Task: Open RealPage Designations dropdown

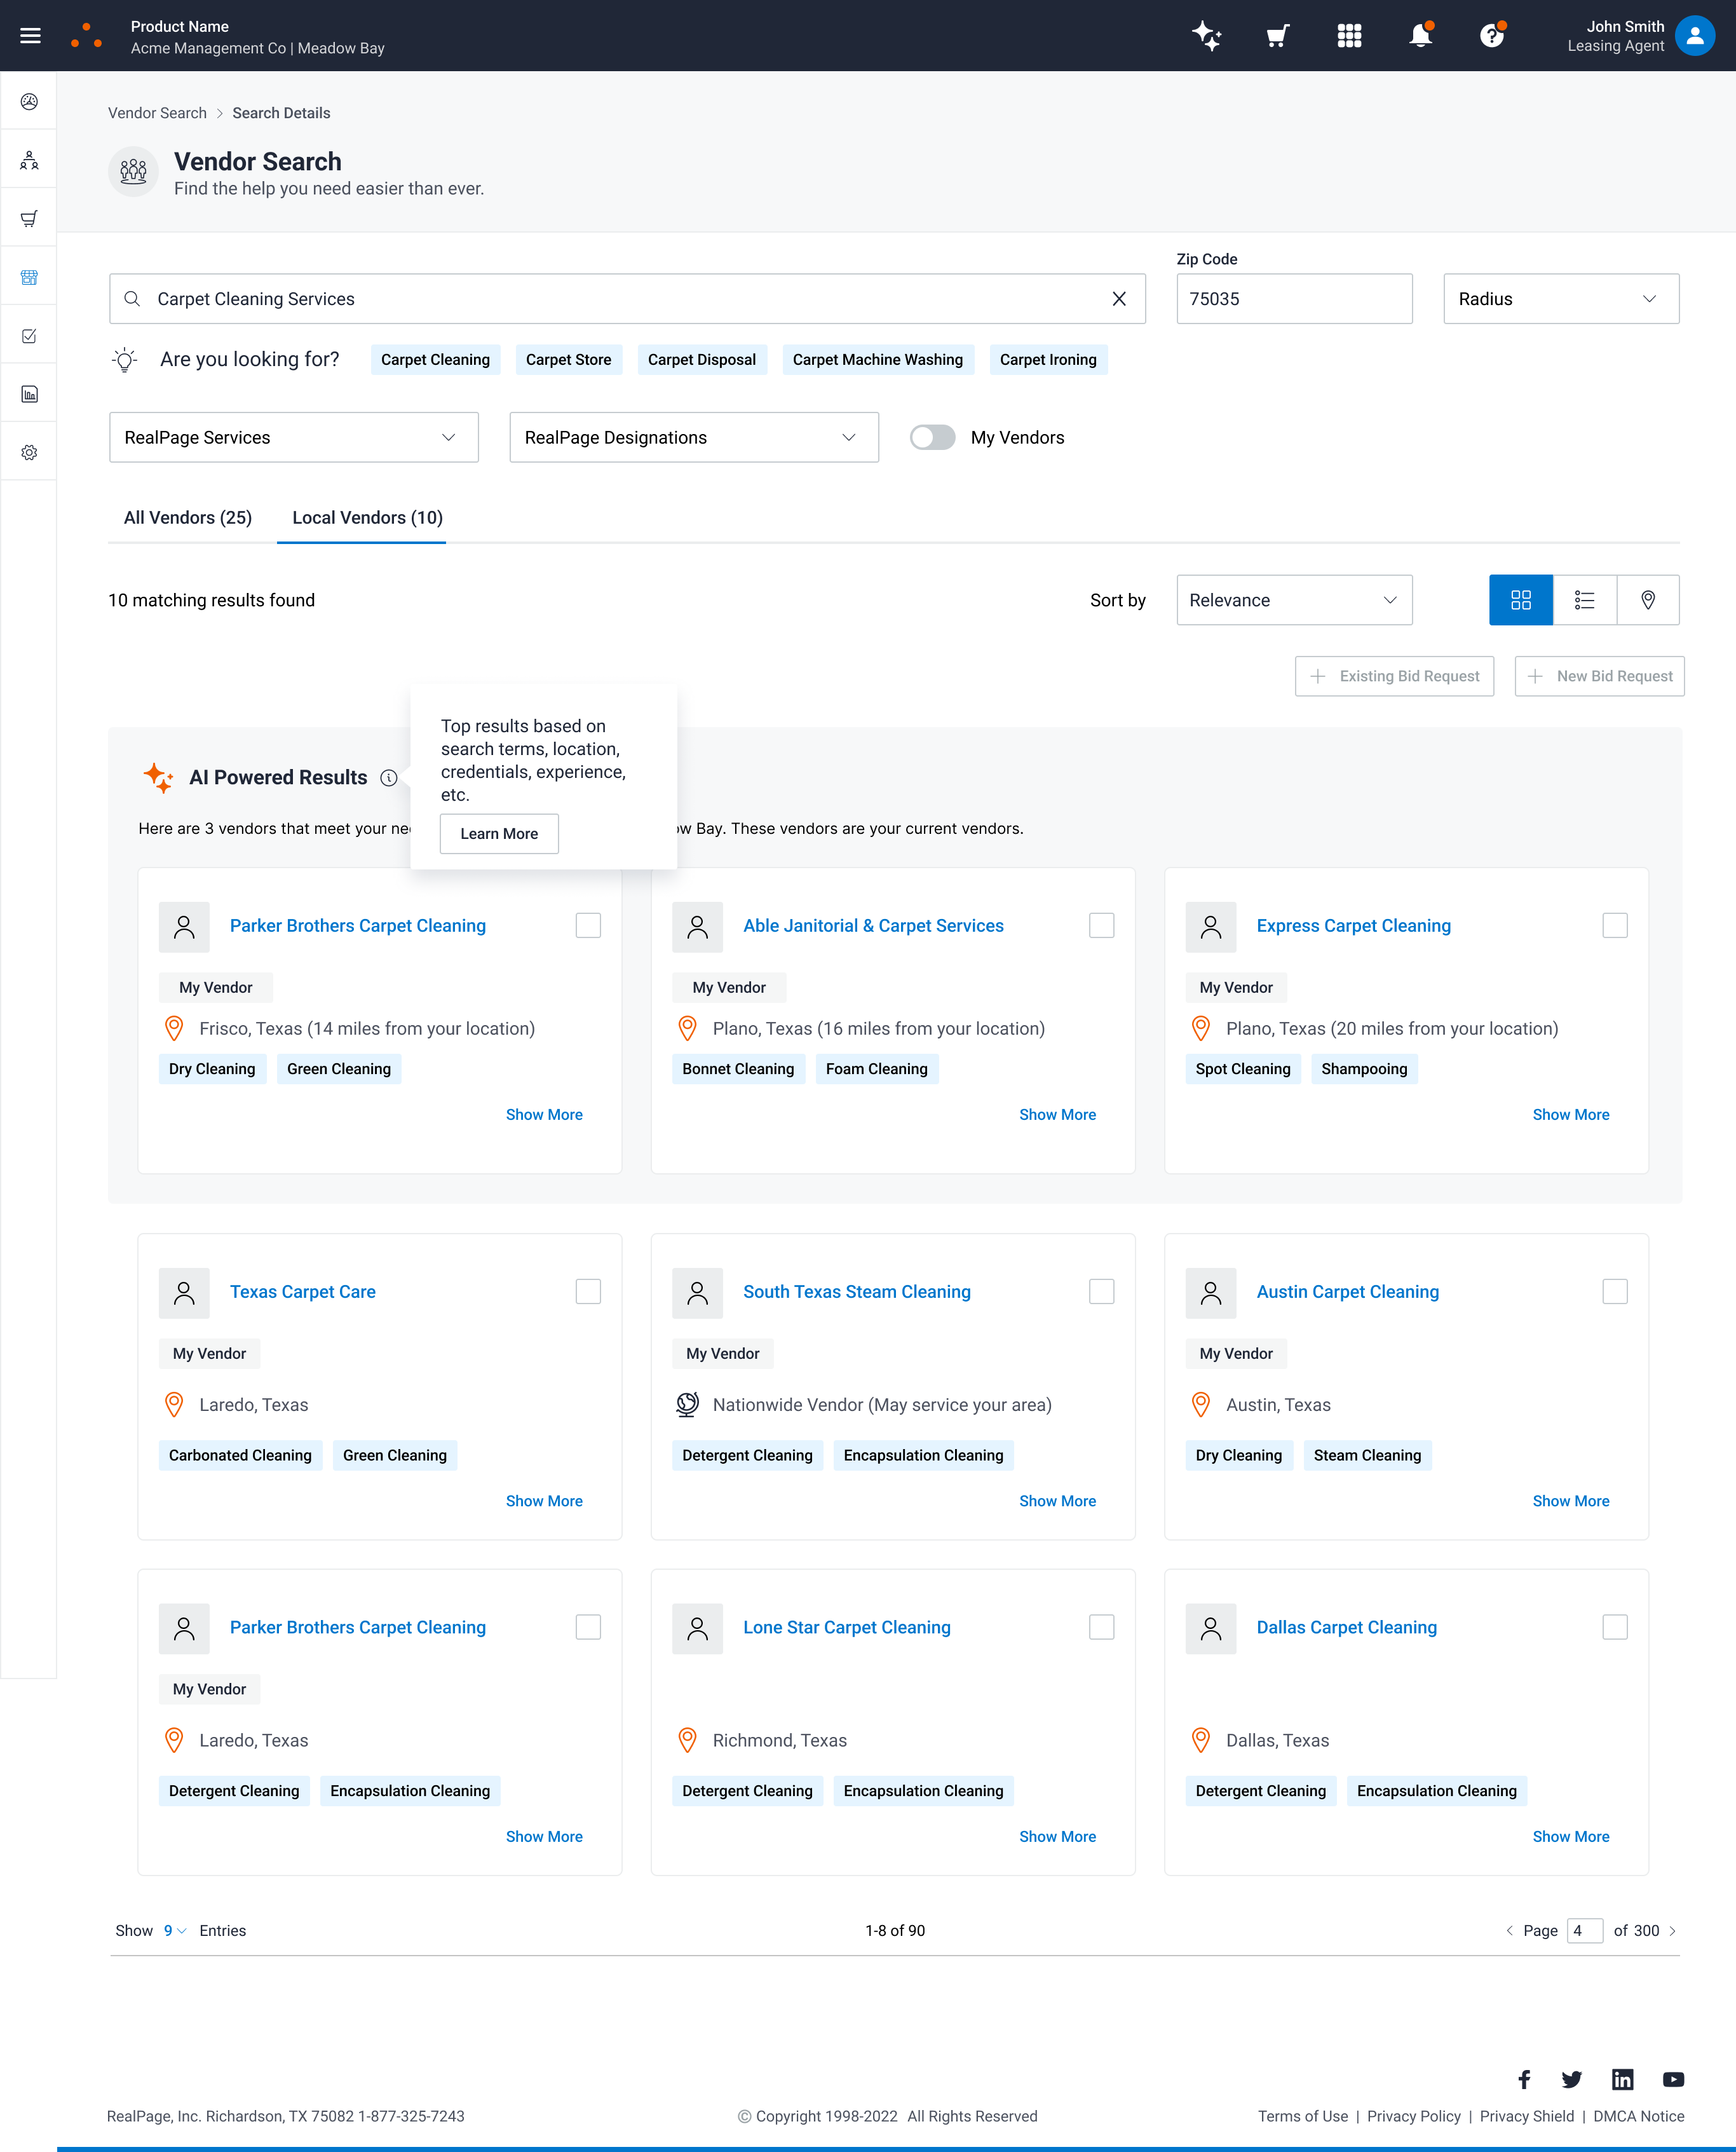Action: tap(694, 438)
